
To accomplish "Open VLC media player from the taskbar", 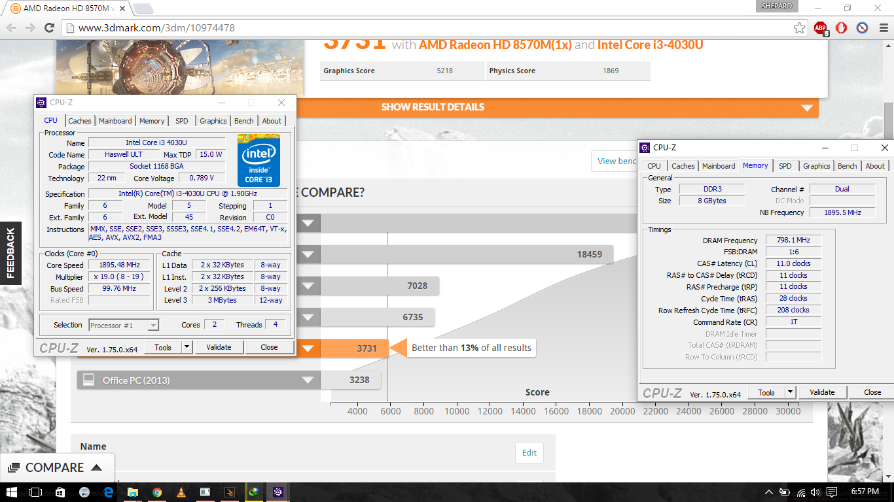I will 181,492.
